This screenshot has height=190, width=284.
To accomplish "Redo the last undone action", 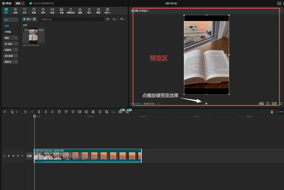I will pyautogui.click(x=32, y=112).
